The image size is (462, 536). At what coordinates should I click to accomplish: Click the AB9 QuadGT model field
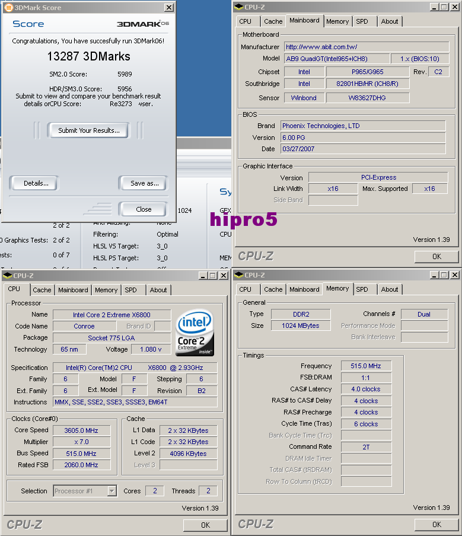click(337, 59)
